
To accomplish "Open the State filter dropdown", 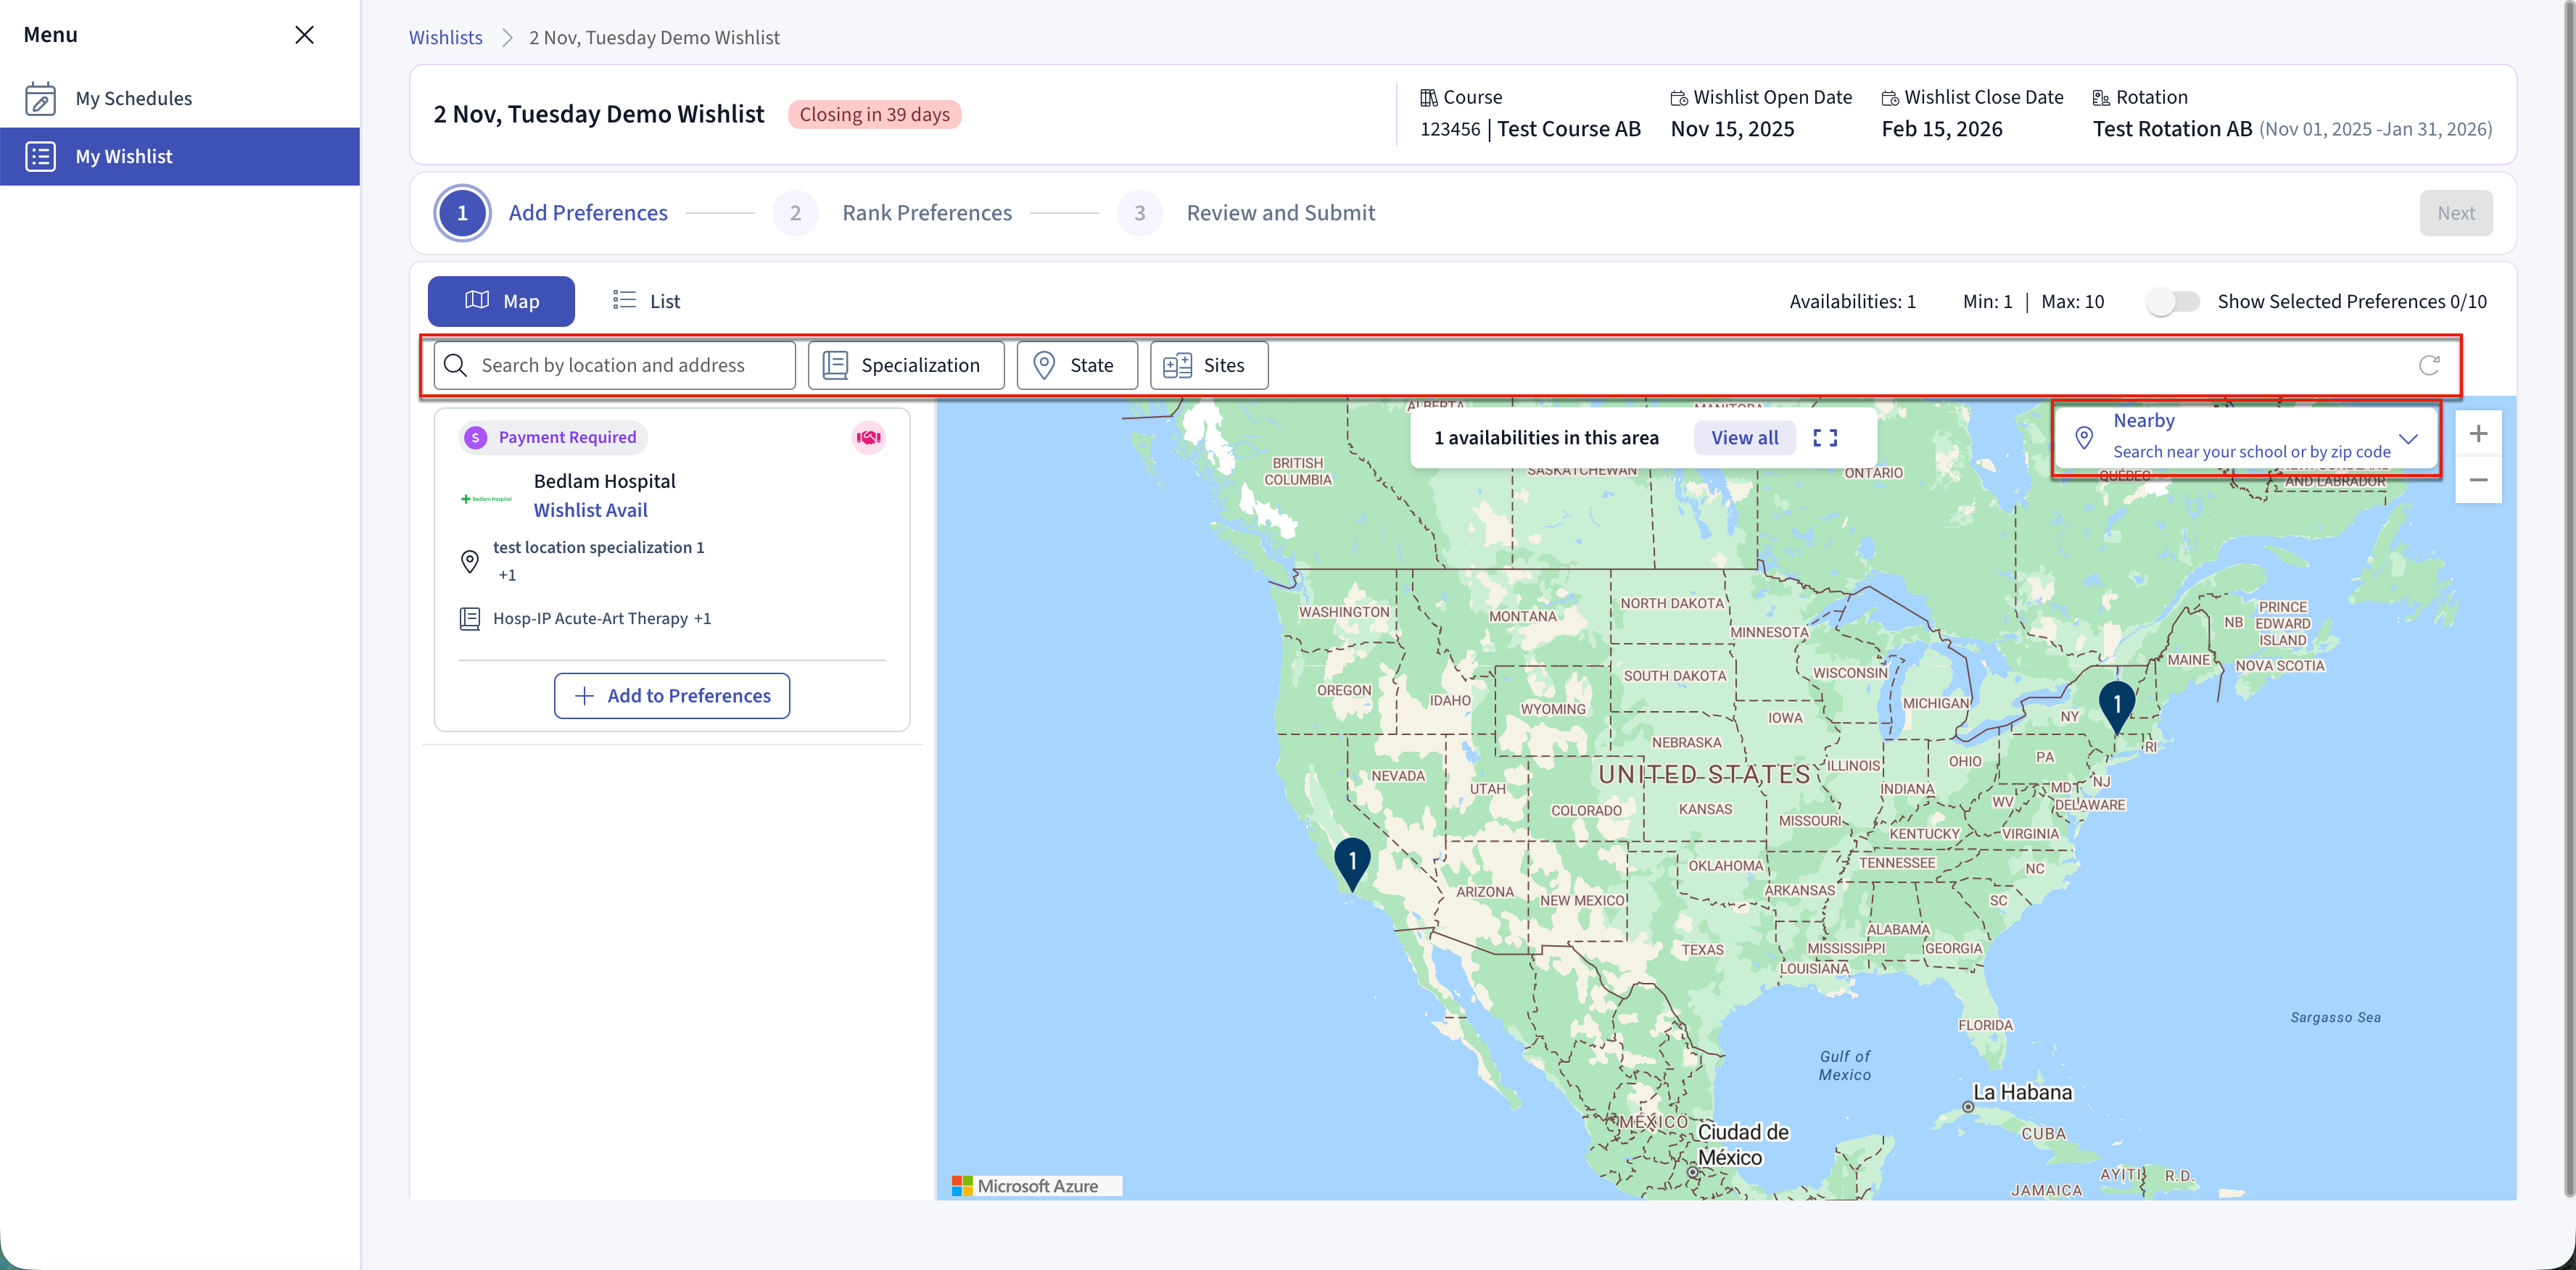I will click(1076, 366).
